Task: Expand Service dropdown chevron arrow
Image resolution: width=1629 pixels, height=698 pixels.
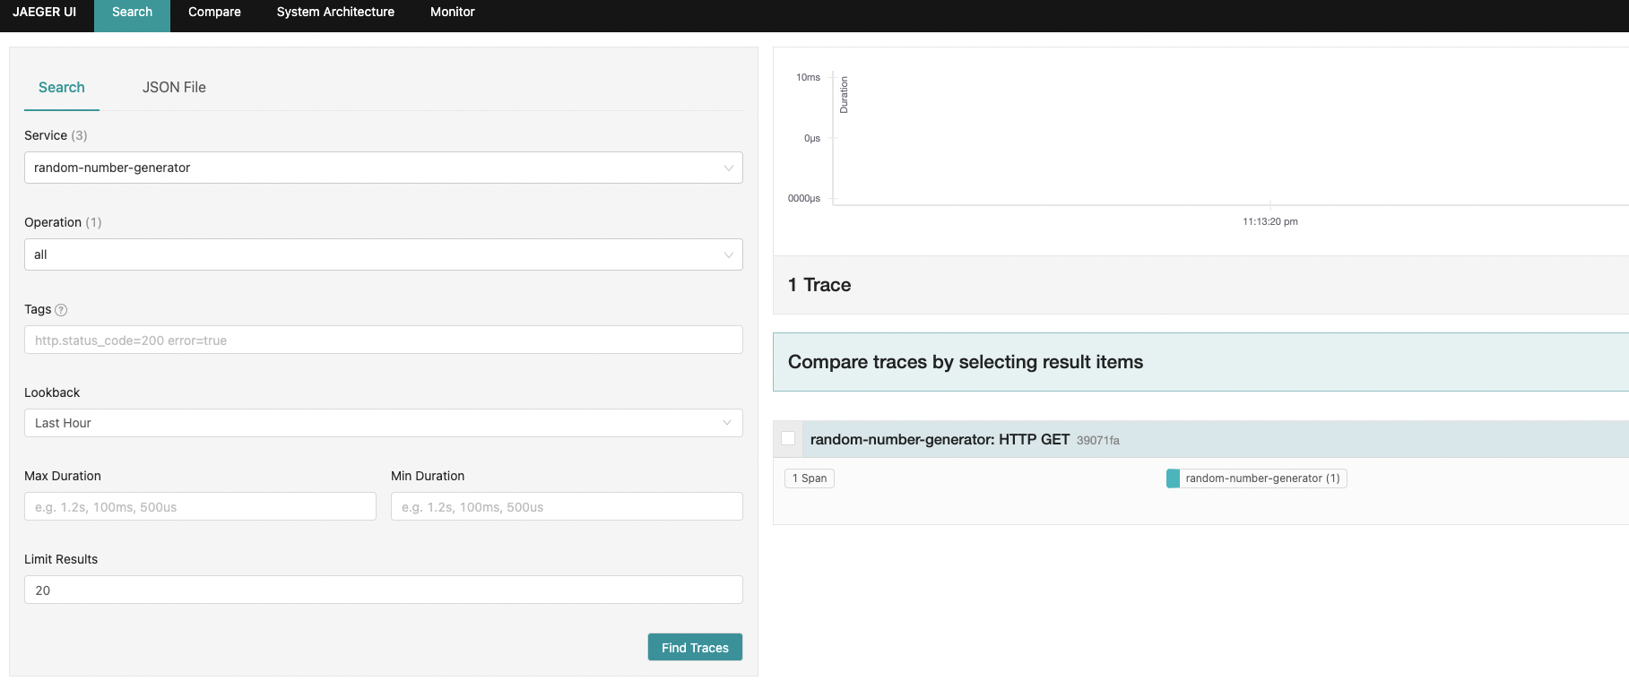Action: click(x=729, y=168)
